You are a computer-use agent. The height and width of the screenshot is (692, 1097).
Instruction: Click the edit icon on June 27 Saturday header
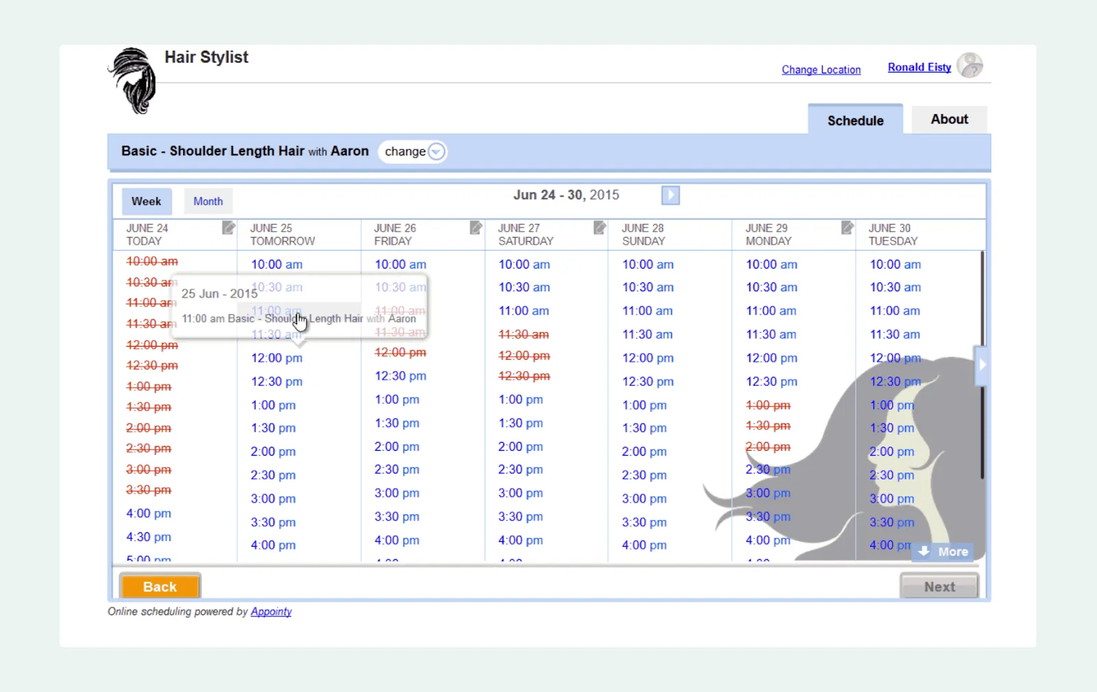[600, 227]
